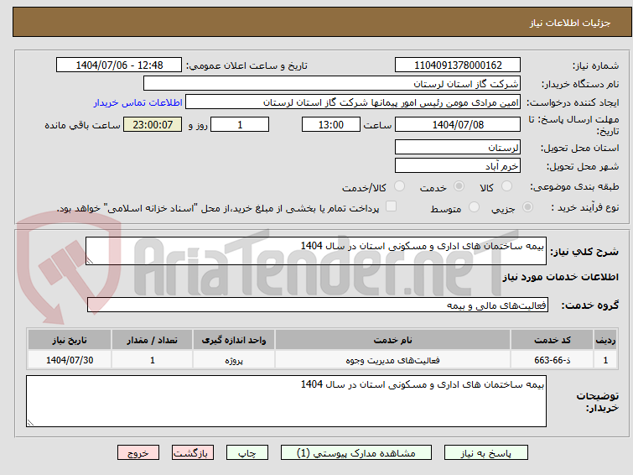This screenshot has width=633, height=475.
Task: Select the متوسط purchase type radio
Action: (x=474, y=207)
